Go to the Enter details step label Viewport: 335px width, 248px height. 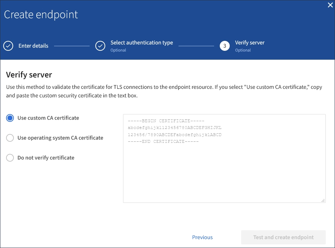pos(33,46)
